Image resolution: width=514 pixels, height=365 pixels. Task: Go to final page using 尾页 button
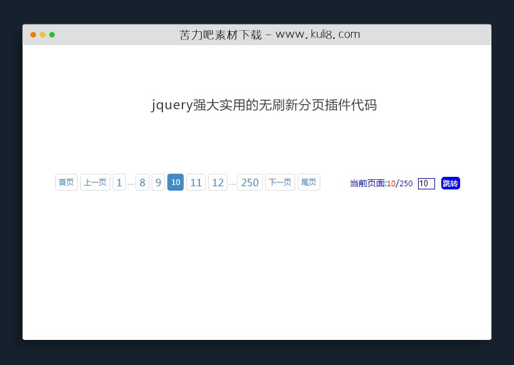point(308,182)
